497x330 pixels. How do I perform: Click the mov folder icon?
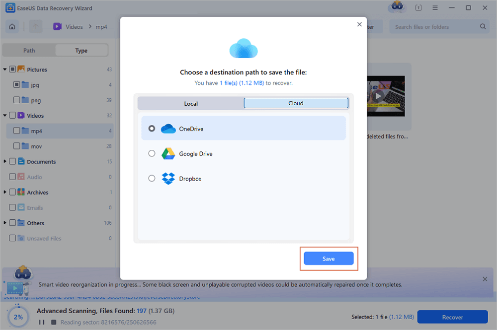tap(25, 146)
